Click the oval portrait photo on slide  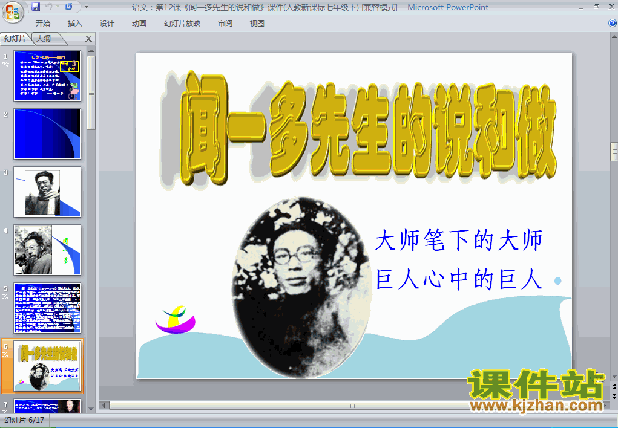301,287
